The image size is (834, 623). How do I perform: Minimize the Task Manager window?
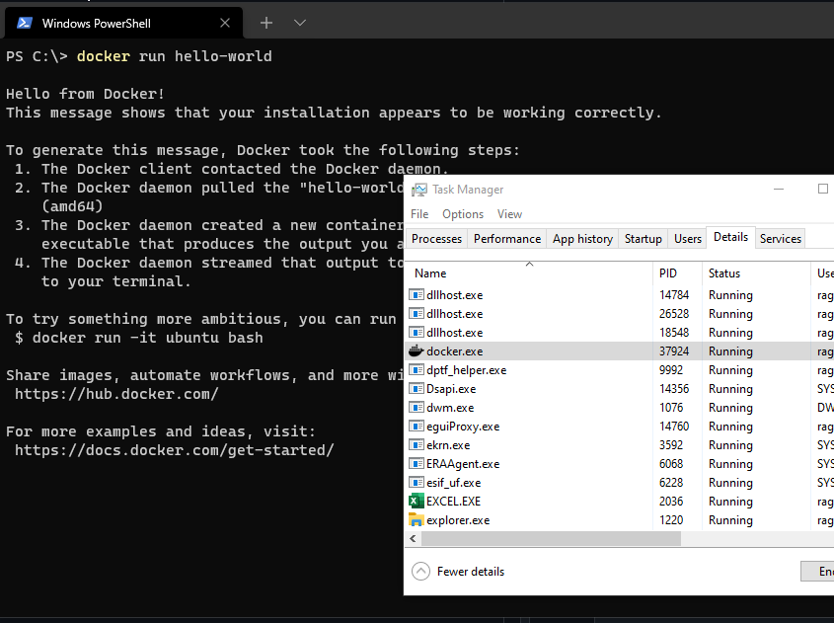pyautogui.click(x=778, y=189)
